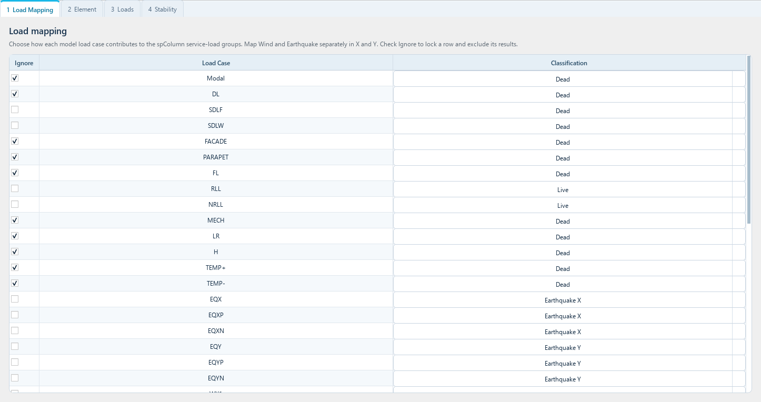The height and width of the screenshot is (402, 761).
Task: Click the Load mapping heading
Action: pyautogui.click(x=38, y=32)
